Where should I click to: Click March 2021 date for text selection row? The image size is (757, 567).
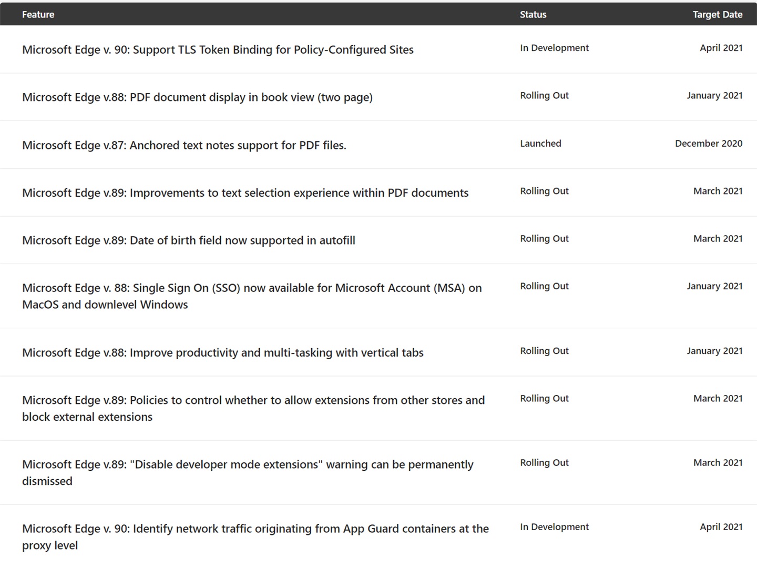point(718,191)
